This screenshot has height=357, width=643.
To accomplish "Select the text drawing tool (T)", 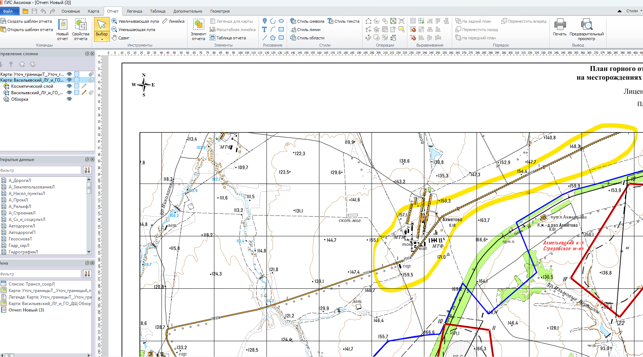I will coord(265,30).
